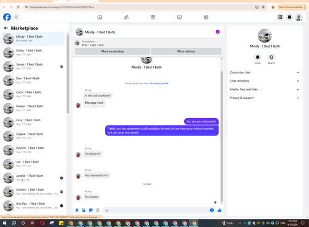Click the Mark as pending button
This screenshot has height=227, width=309.
(x=112, y=51)
